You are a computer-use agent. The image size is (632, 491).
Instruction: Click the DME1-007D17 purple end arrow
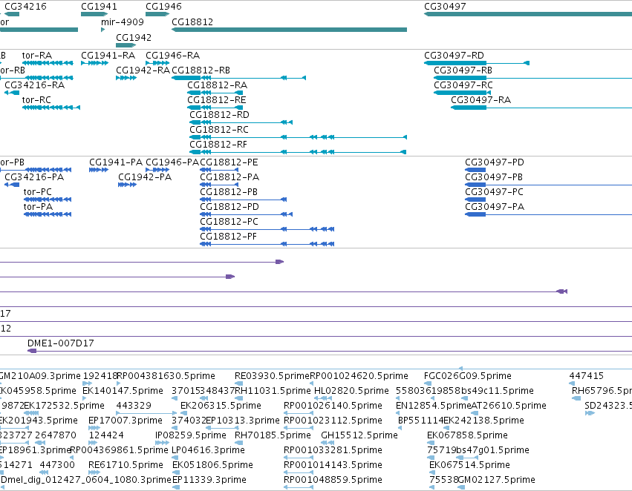[32, 351]
